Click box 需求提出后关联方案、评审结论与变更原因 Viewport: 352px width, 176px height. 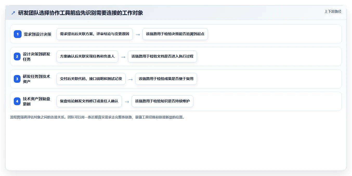[x=95, y=34]
